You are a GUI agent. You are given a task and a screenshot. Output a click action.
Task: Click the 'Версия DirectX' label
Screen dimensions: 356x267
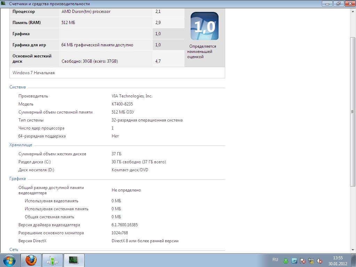pyautogui.click(x=32, y=241)
